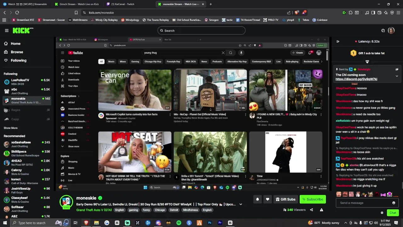Viewport: 403px width, 227px height.
Task: Switch to the Streamable WCRP tab
Action: pos(25,4)
